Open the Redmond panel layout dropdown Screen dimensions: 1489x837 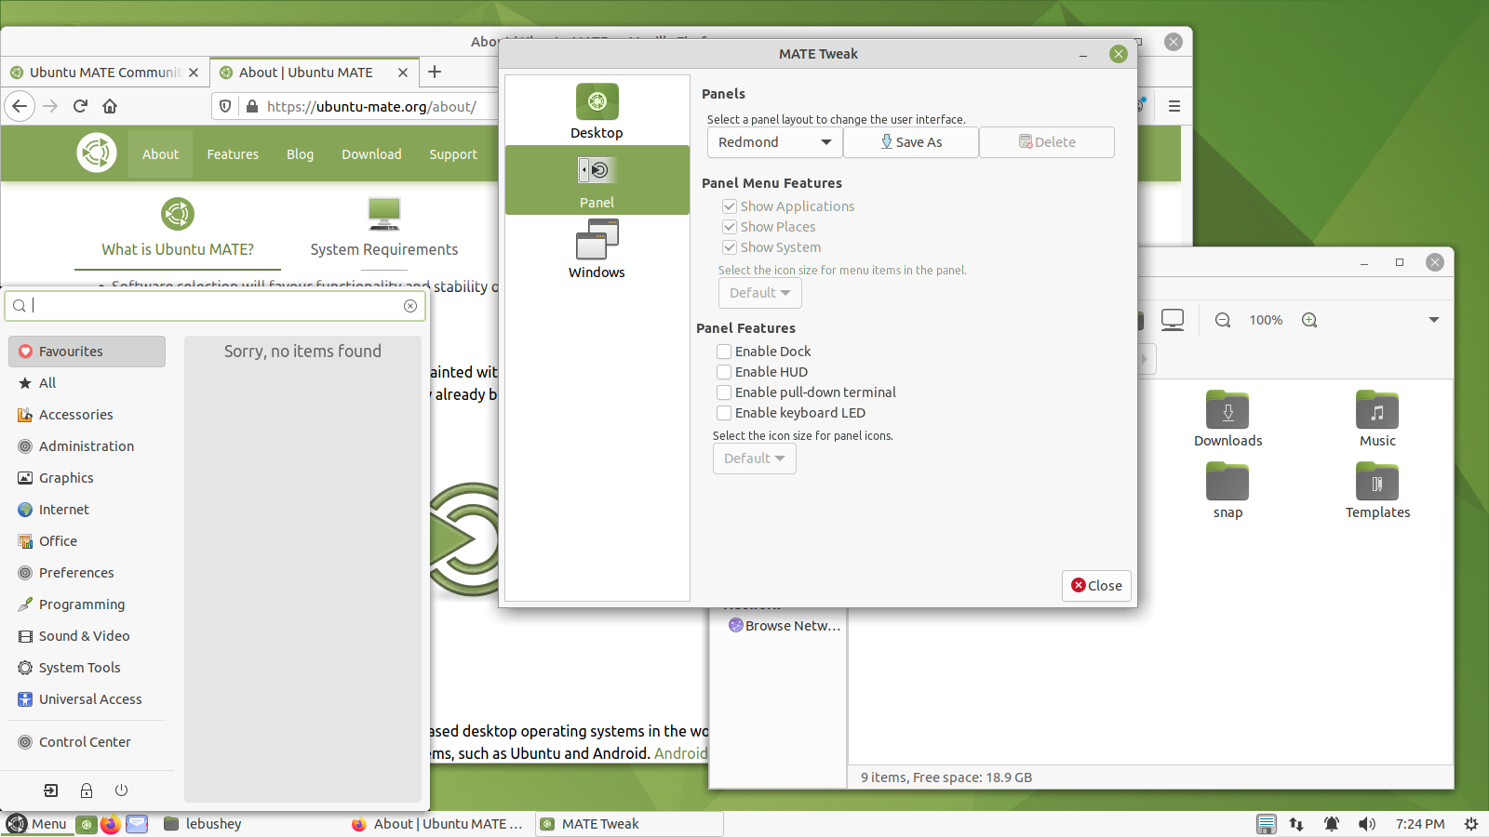click(774, 142)
